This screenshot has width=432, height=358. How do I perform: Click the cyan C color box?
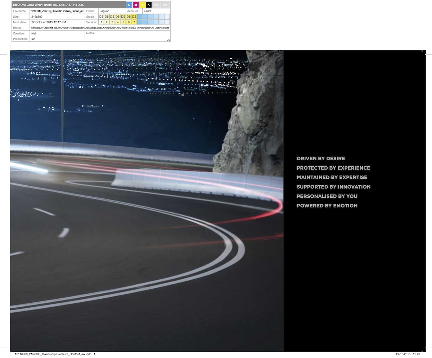pos(129,5)
